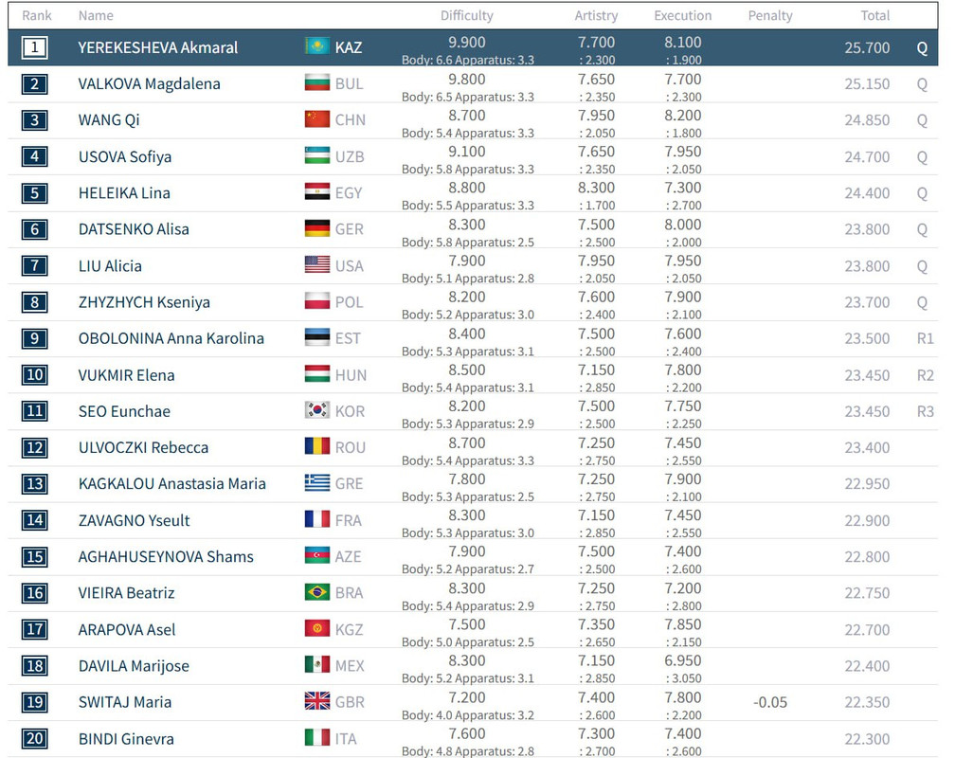Sort by the Execution column header
The height and width of the screenshot is (758, 955).
click(683, 16)
